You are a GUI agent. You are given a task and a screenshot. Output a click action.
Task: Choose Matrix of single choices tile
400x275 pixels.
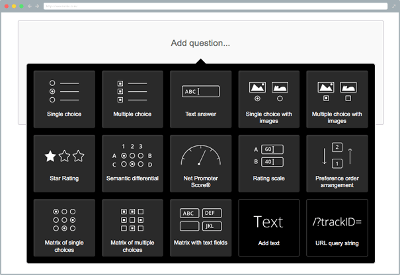64,227
